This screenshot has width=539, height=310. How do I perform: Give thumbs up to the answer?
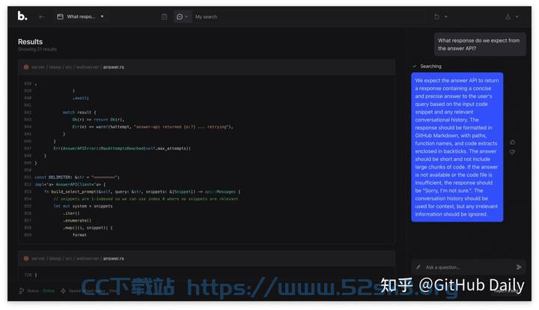(x=513, y=142)
